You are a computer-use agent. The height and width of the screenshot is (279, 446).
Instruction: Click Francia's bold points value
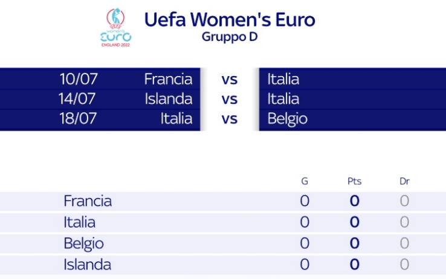[355, 201]
